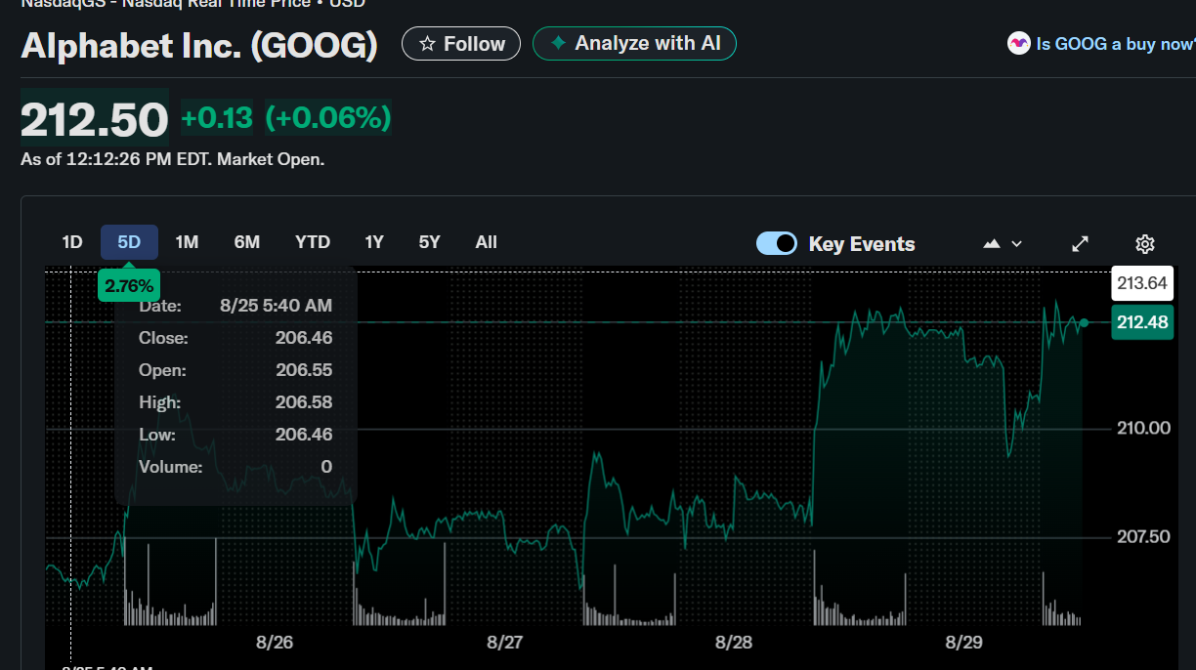1196x670 pixels.
Task: Open chart settings gear
Action: [x=1145, y=244]
